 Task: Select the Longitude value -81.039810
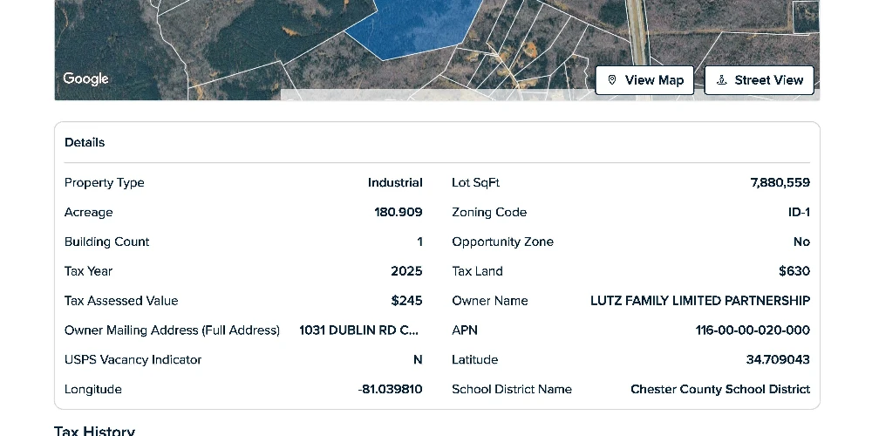391,389
